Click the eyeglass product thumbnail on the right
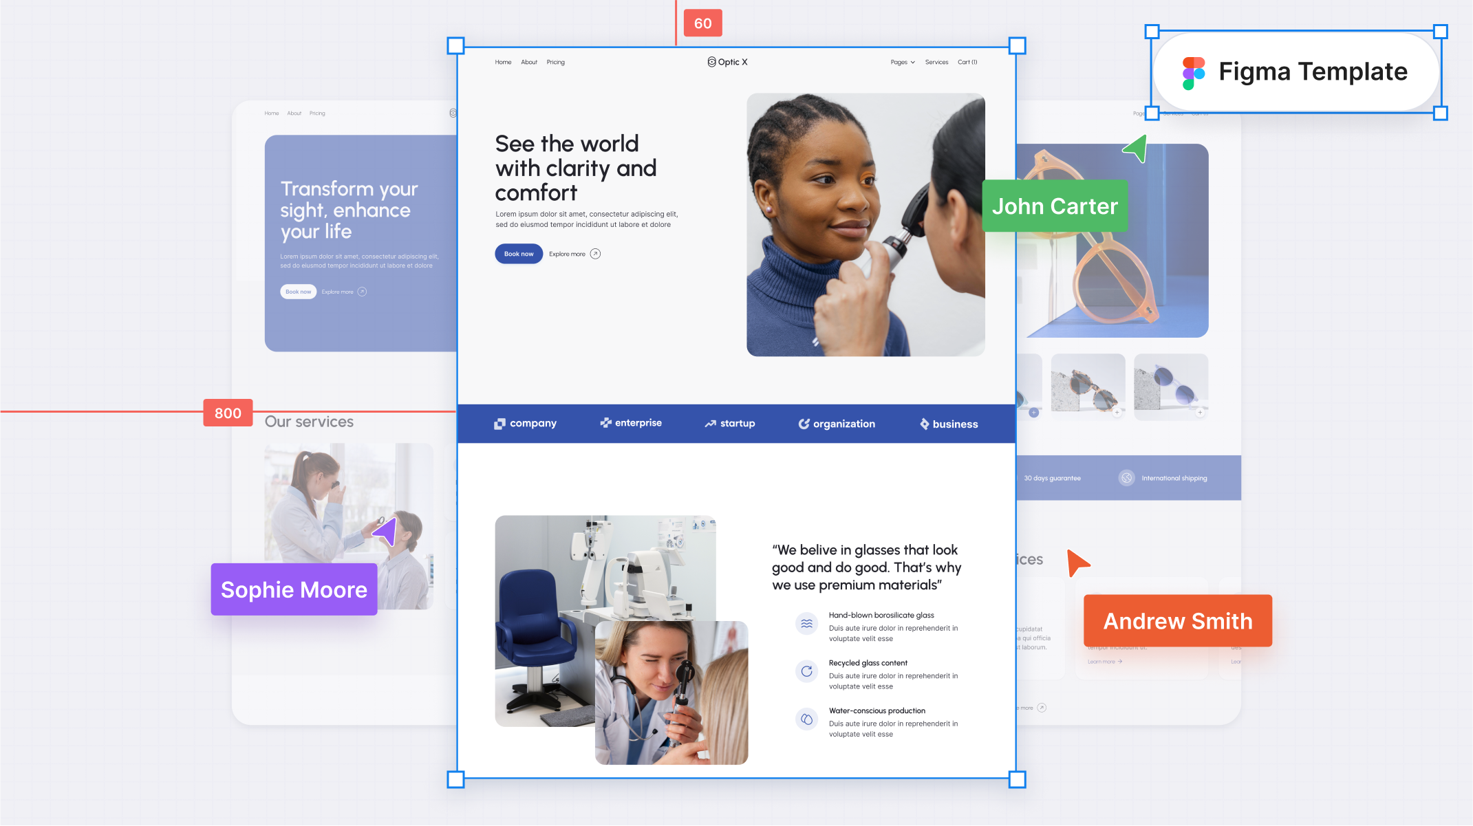The width and height of the screenshot is (1473, 826). coord(1166,385)
